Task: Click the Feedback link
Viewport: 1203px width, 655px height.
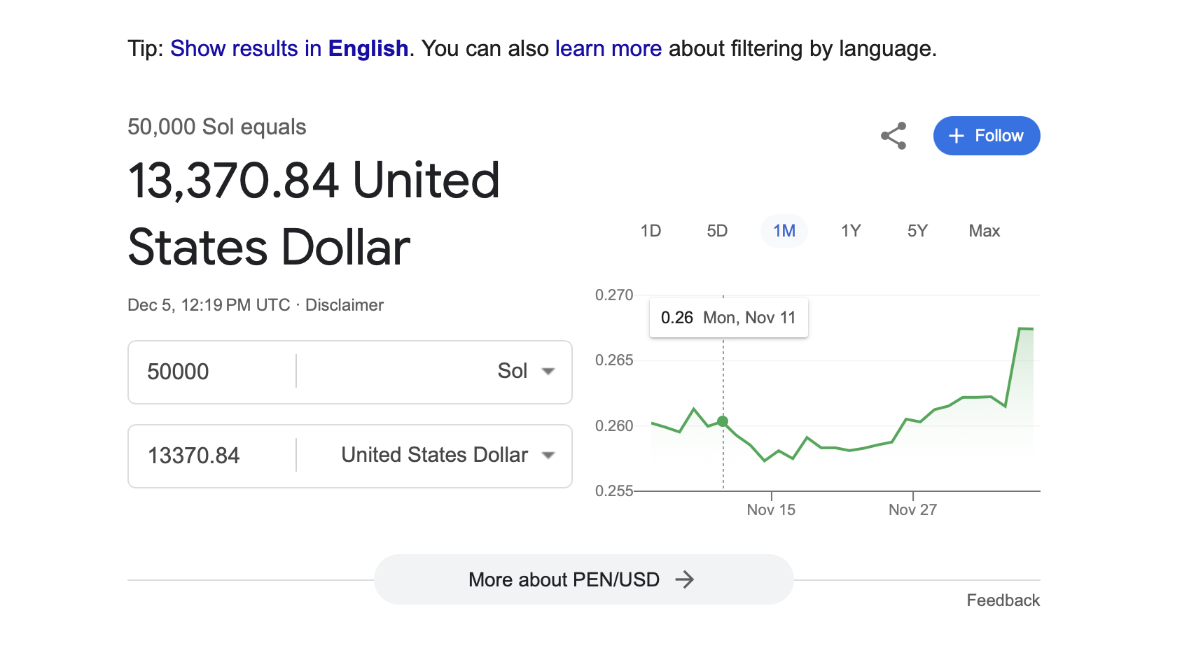Action: point(1003,600)
